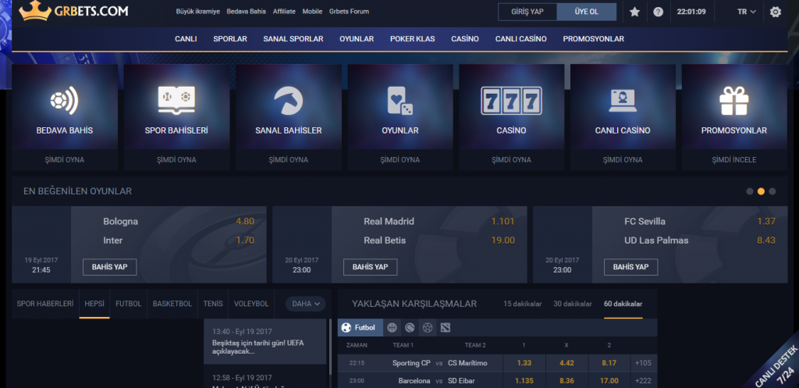This screenshot has width=799, height=388.
Task: Click the Promosyonlar gift box icon
Action: click(733, 100)
